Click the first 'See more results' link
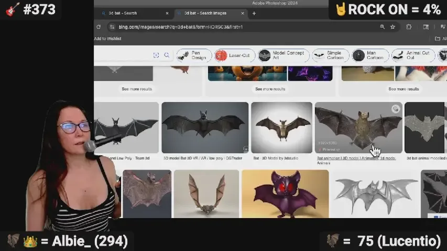 point(137,89)
